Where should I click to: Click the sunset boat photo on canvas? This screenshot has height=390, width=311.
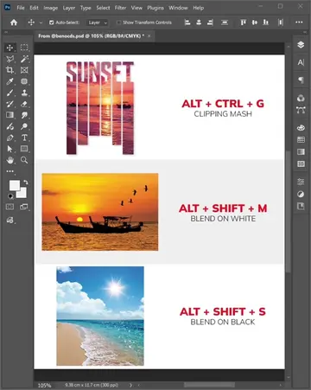100,212
